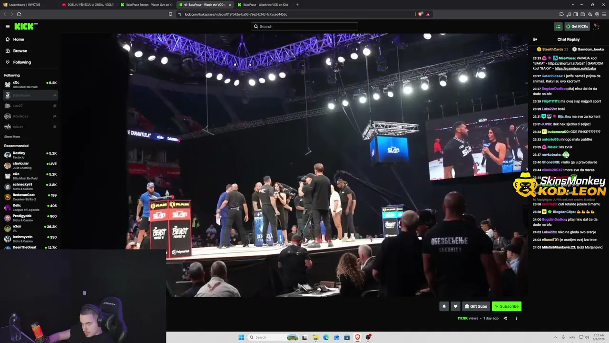Viewport: 609px width, 343px height.
Task: Open AdinRoss channel in the sidebar
Action: click(x=30, y=116)
